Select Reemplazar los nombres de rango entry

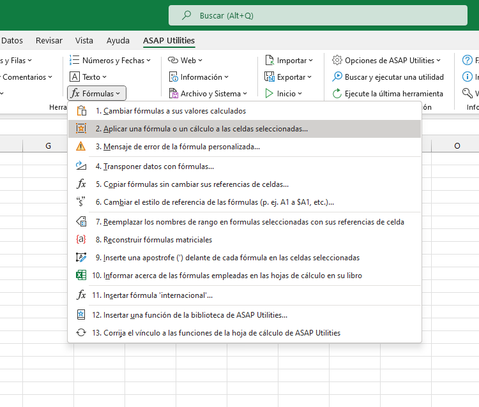245,222
